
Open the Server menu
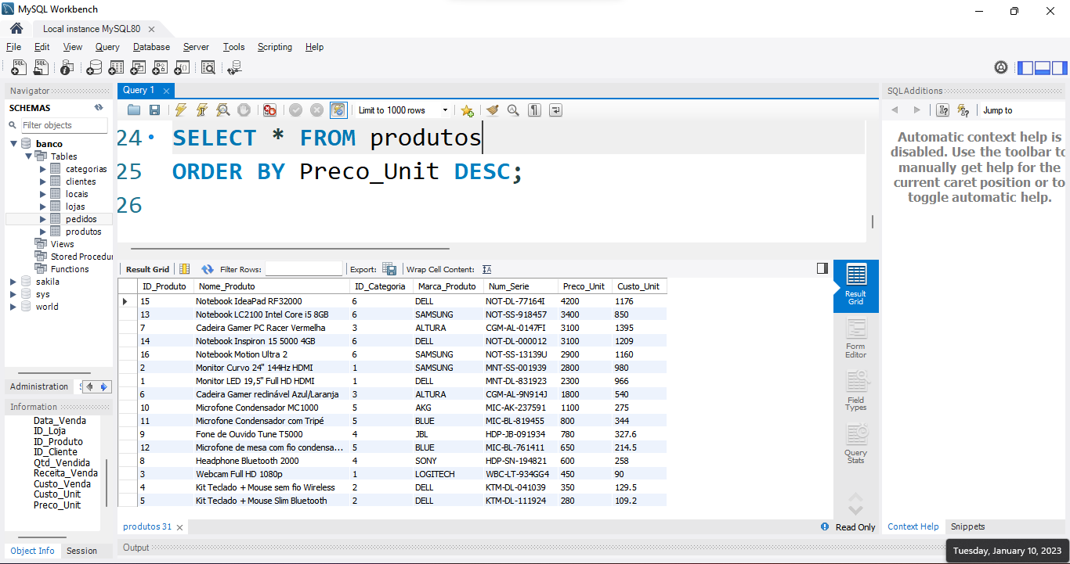[x=196, y=47]
